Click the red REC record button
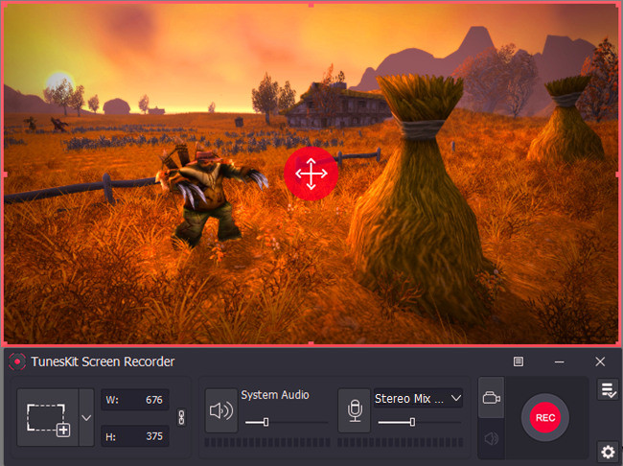This screenshot has width=623, height=466. 545,417
